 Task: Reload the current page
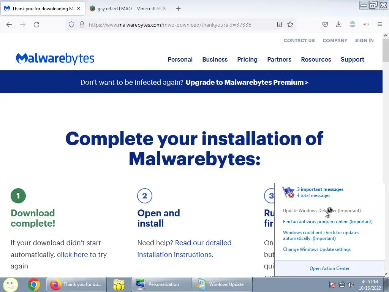pos(36,25)
